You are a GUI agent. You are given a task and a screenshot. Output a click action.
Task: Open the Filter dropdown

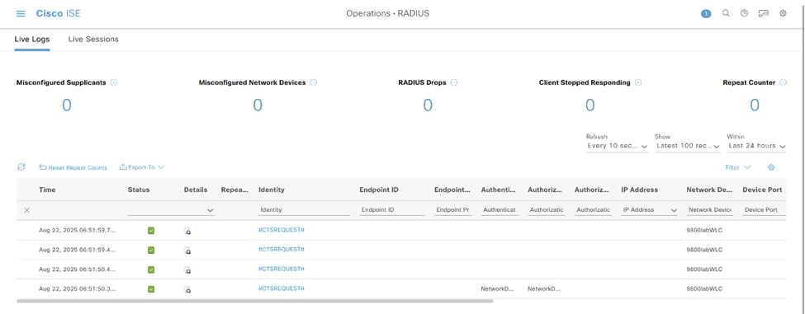pyautogui.click(x=738, y=167)
